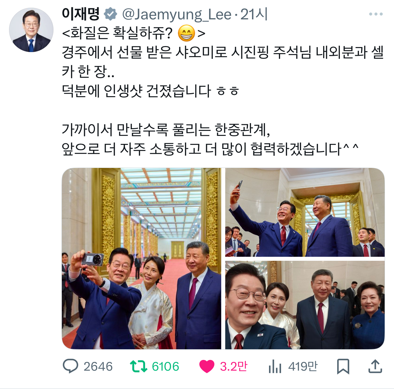This screenshot has width=394, height=392.
Task: Click the share upload arrow icon
Action: (375, 366)
